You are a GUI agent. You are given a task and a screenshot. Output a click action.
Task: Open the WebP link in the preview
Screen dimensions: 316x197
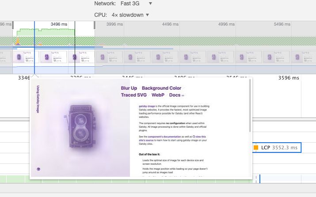pyautogui.click(x=158, y=95)
